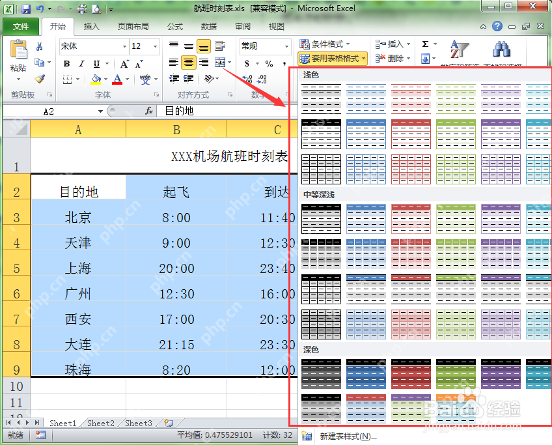Click the increase decimal places icon
Image resolution: width=552 pixels, height=445 pixels.
(x=247, y=79)
